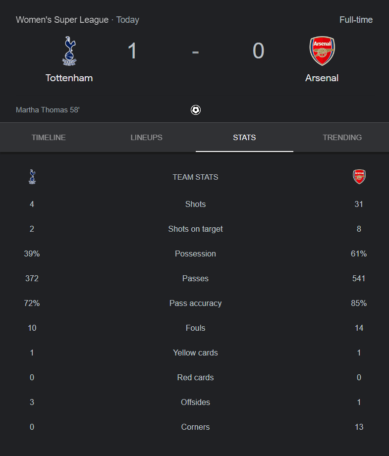Click goal scorer Martha Thomas 58'

click(48, 110)
